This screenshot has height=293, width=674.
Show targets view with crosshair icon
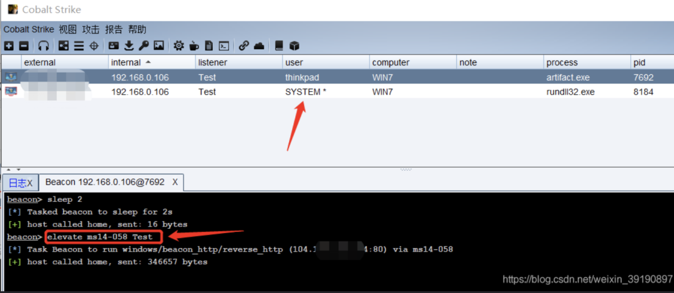point(94,46)
